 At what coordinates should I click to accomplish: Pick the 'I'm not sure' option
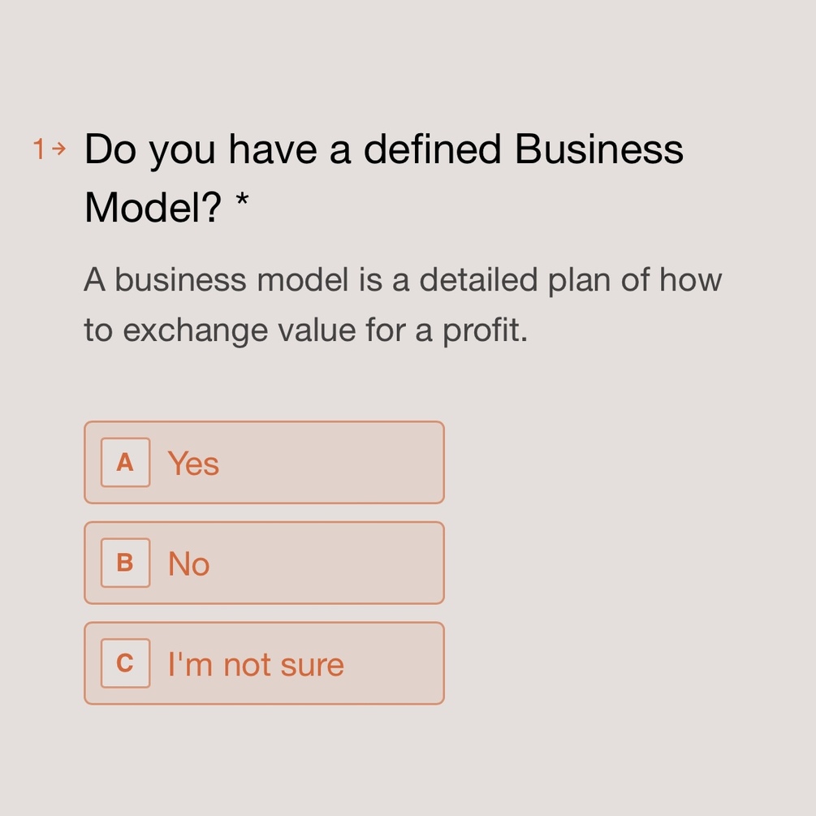tap(264, 663)
